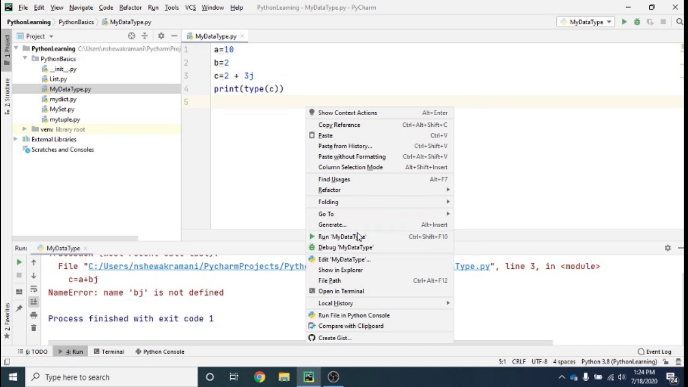The width and height of the screenshot is (688, 387).
Task: Click the Windows Start button
Action: coord(13,377)
